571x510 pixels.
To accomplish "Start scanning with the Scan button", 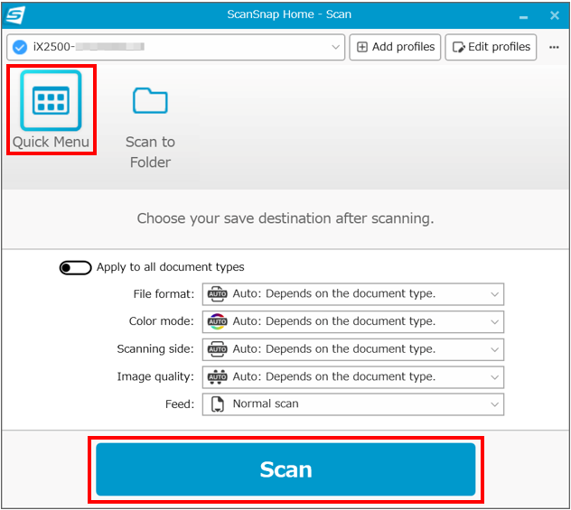I will click(x=285, y=469).
